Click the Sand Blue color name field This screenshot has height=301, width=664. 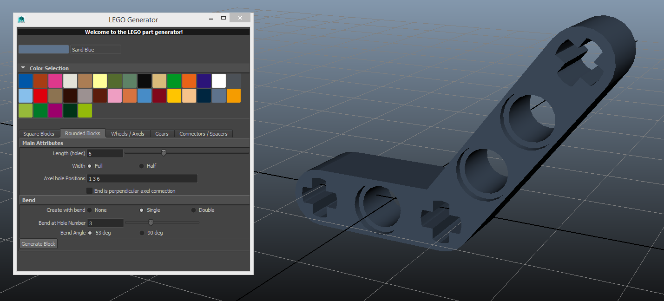(x=96, y=49)
